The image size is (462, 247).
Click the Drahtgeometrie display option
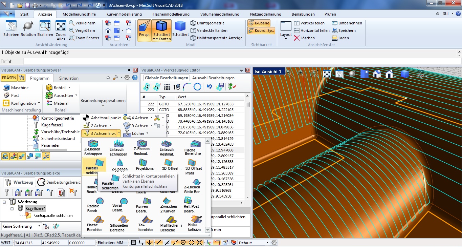point(207,23)
